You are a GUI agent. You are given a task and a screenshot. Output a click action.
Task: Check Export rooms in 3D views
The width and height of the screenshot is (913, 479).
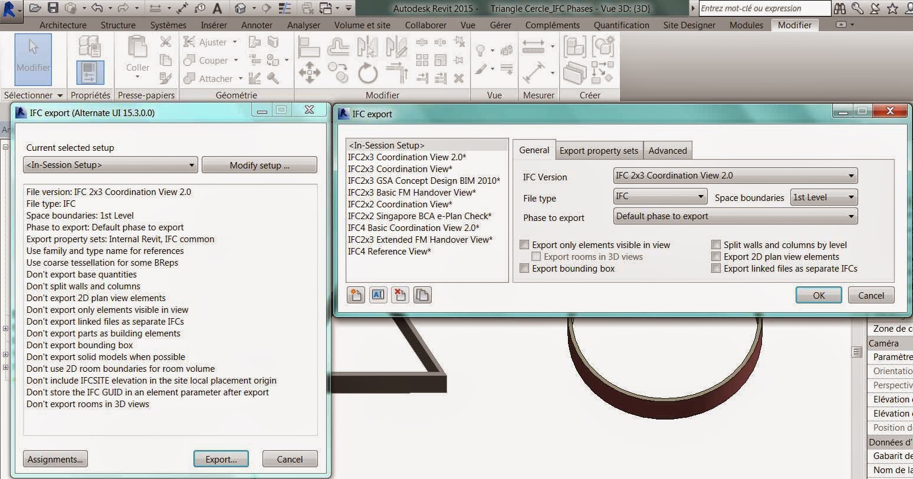536,257
